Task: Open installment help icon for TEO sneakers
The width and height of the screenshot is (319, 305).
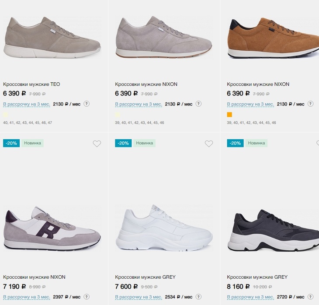Action: tap(87, 104)
